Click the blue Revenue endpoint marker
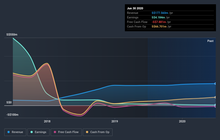Viewport: 220px width, 140px height. tap(215, 84)
